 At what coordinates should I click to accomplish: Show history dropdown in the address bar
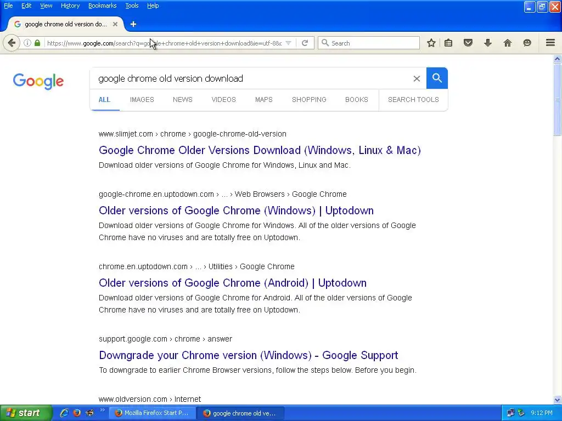(288, 43)
